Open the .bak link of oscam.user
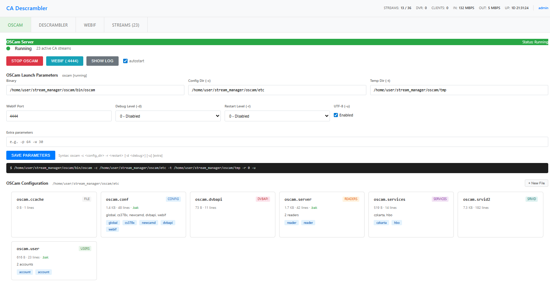This screenshot has height=291, width=550. click(45, 257)
